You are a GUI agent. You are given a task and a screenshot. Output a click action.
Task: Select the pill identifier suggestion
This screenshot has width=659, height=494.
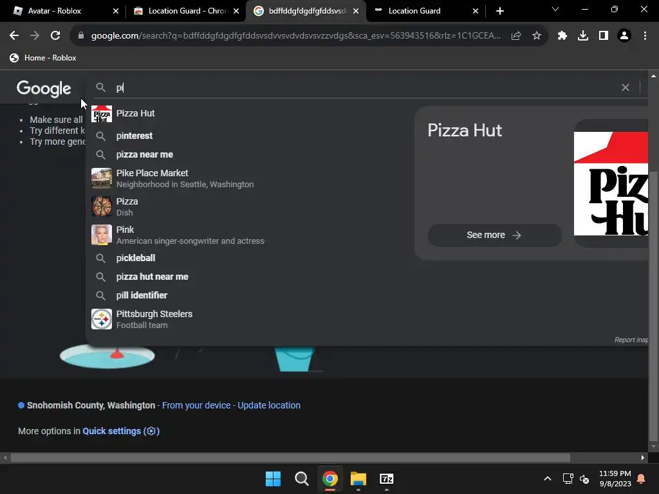[248, 295]
